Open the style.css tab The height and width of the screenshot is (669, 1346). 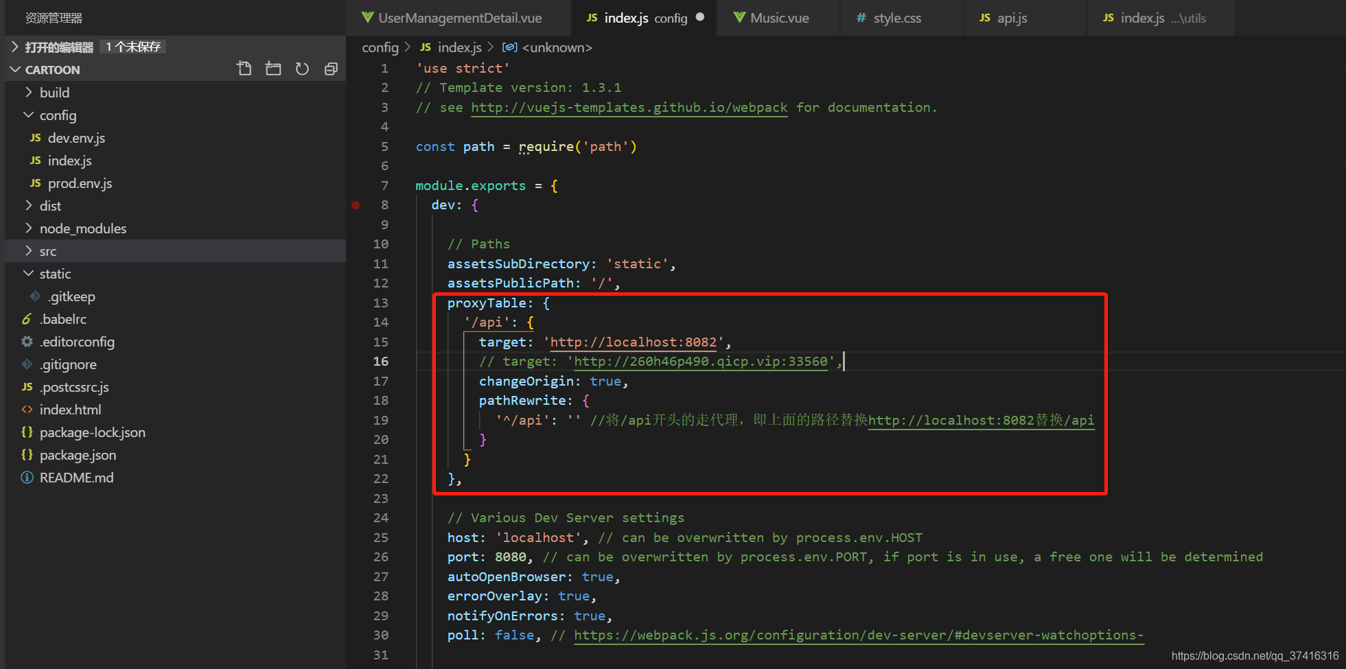(x=901, y=18)
